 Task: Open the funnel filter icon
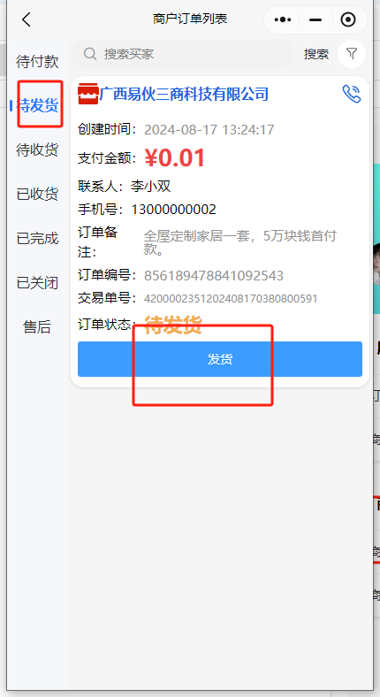(352, 54)
